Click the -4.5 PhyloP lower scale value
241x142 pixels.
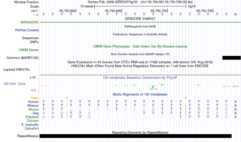(x=33, y=90)
